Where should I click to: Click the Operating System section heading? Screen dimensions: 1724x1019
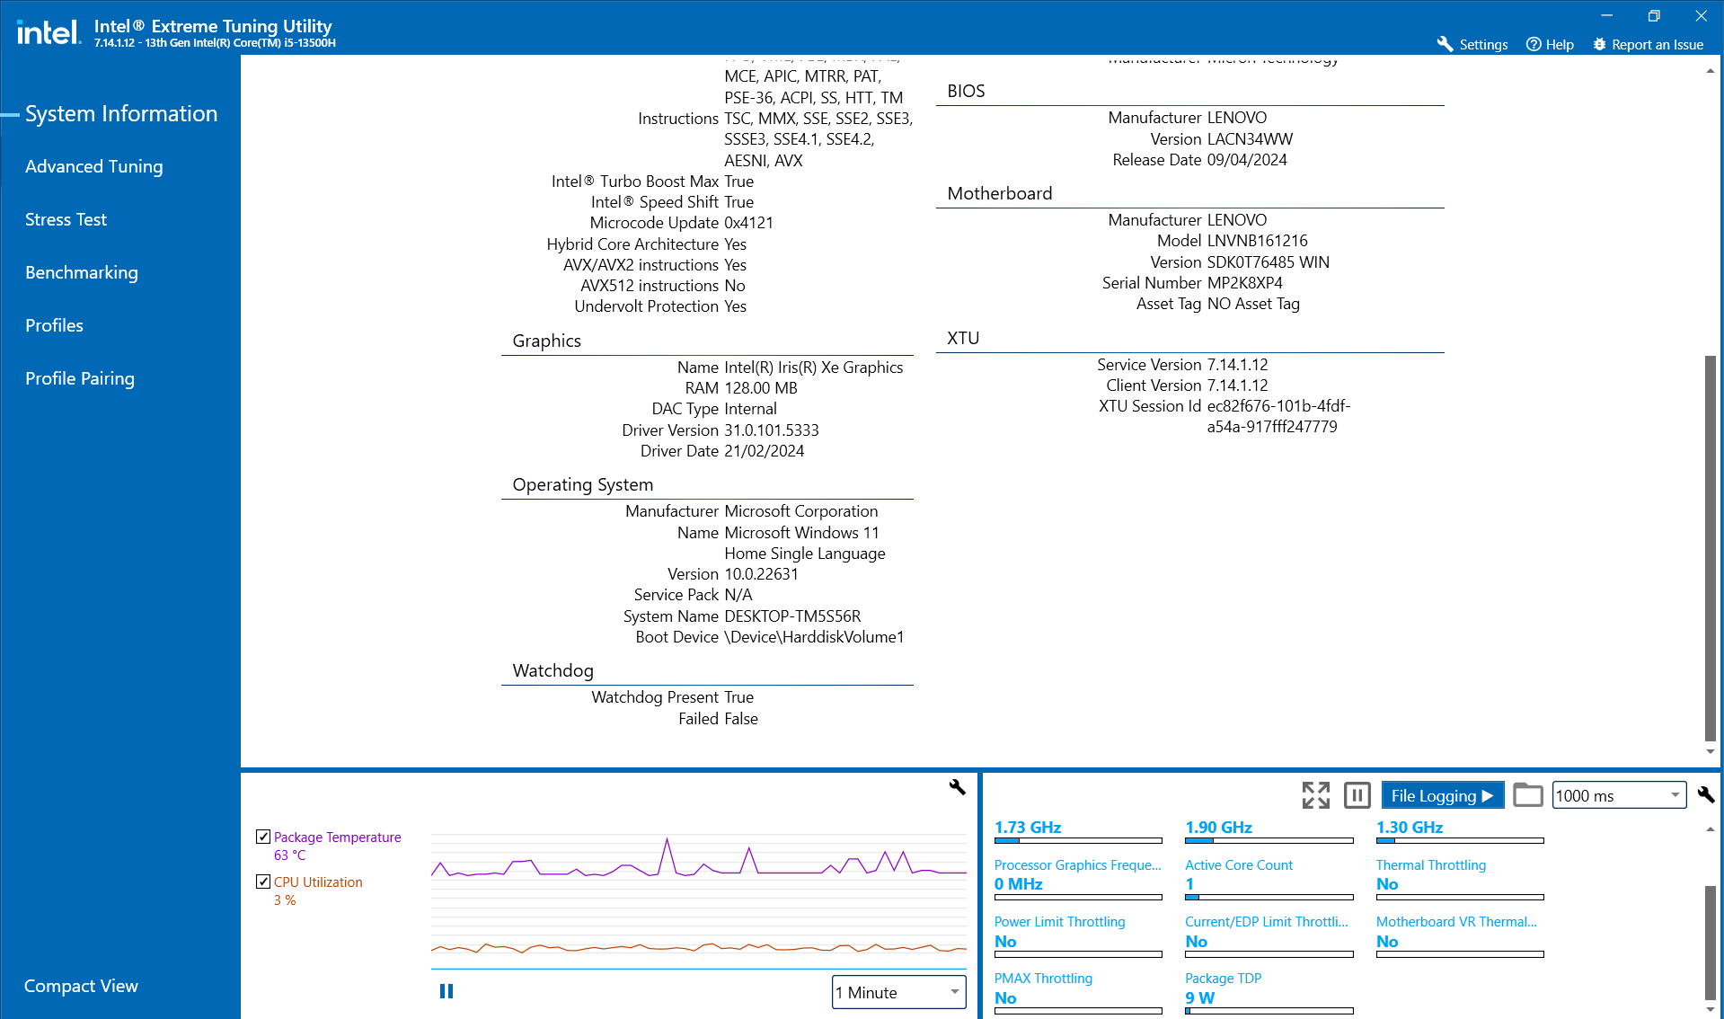(x=582, y=483)
